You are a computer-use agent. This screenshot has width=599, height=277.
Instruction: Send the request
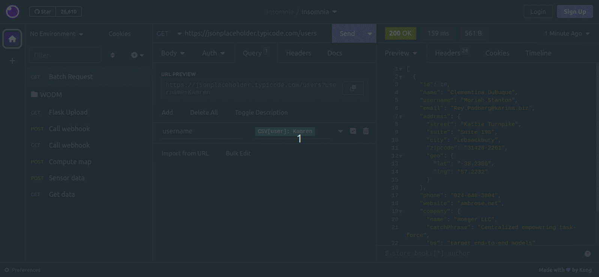pos(347,33)
